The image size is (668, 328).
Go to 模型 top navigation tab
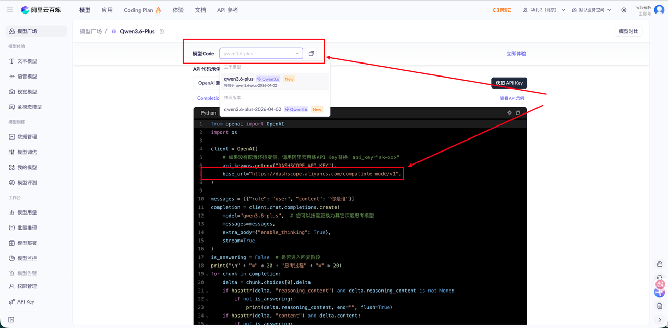point(85,10)
